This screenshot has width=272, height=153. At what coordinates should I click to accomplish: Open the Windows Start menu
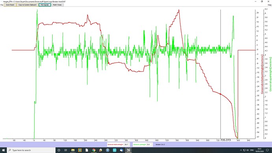(x=3, y=150)
